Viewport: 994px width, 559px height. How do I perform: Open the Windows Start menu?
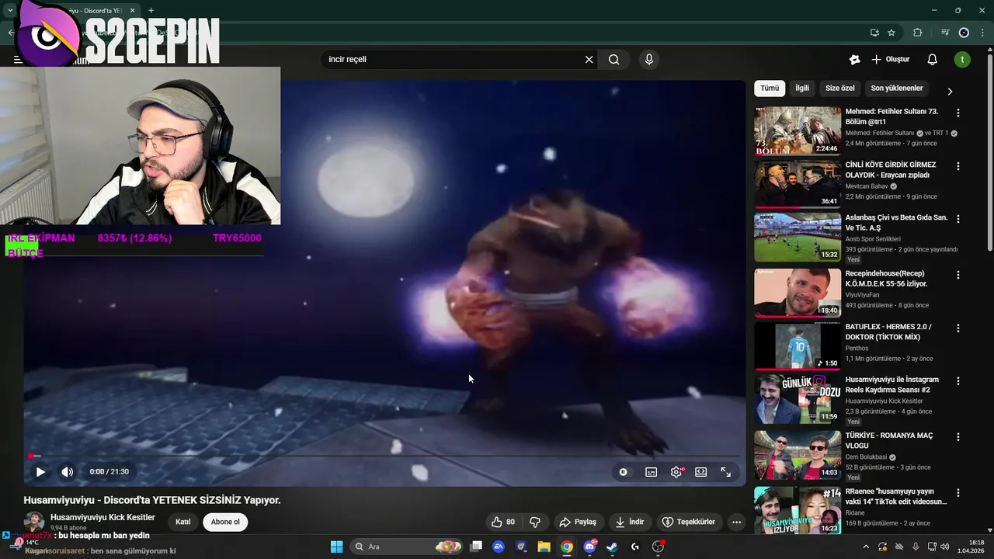pos(336,547)
